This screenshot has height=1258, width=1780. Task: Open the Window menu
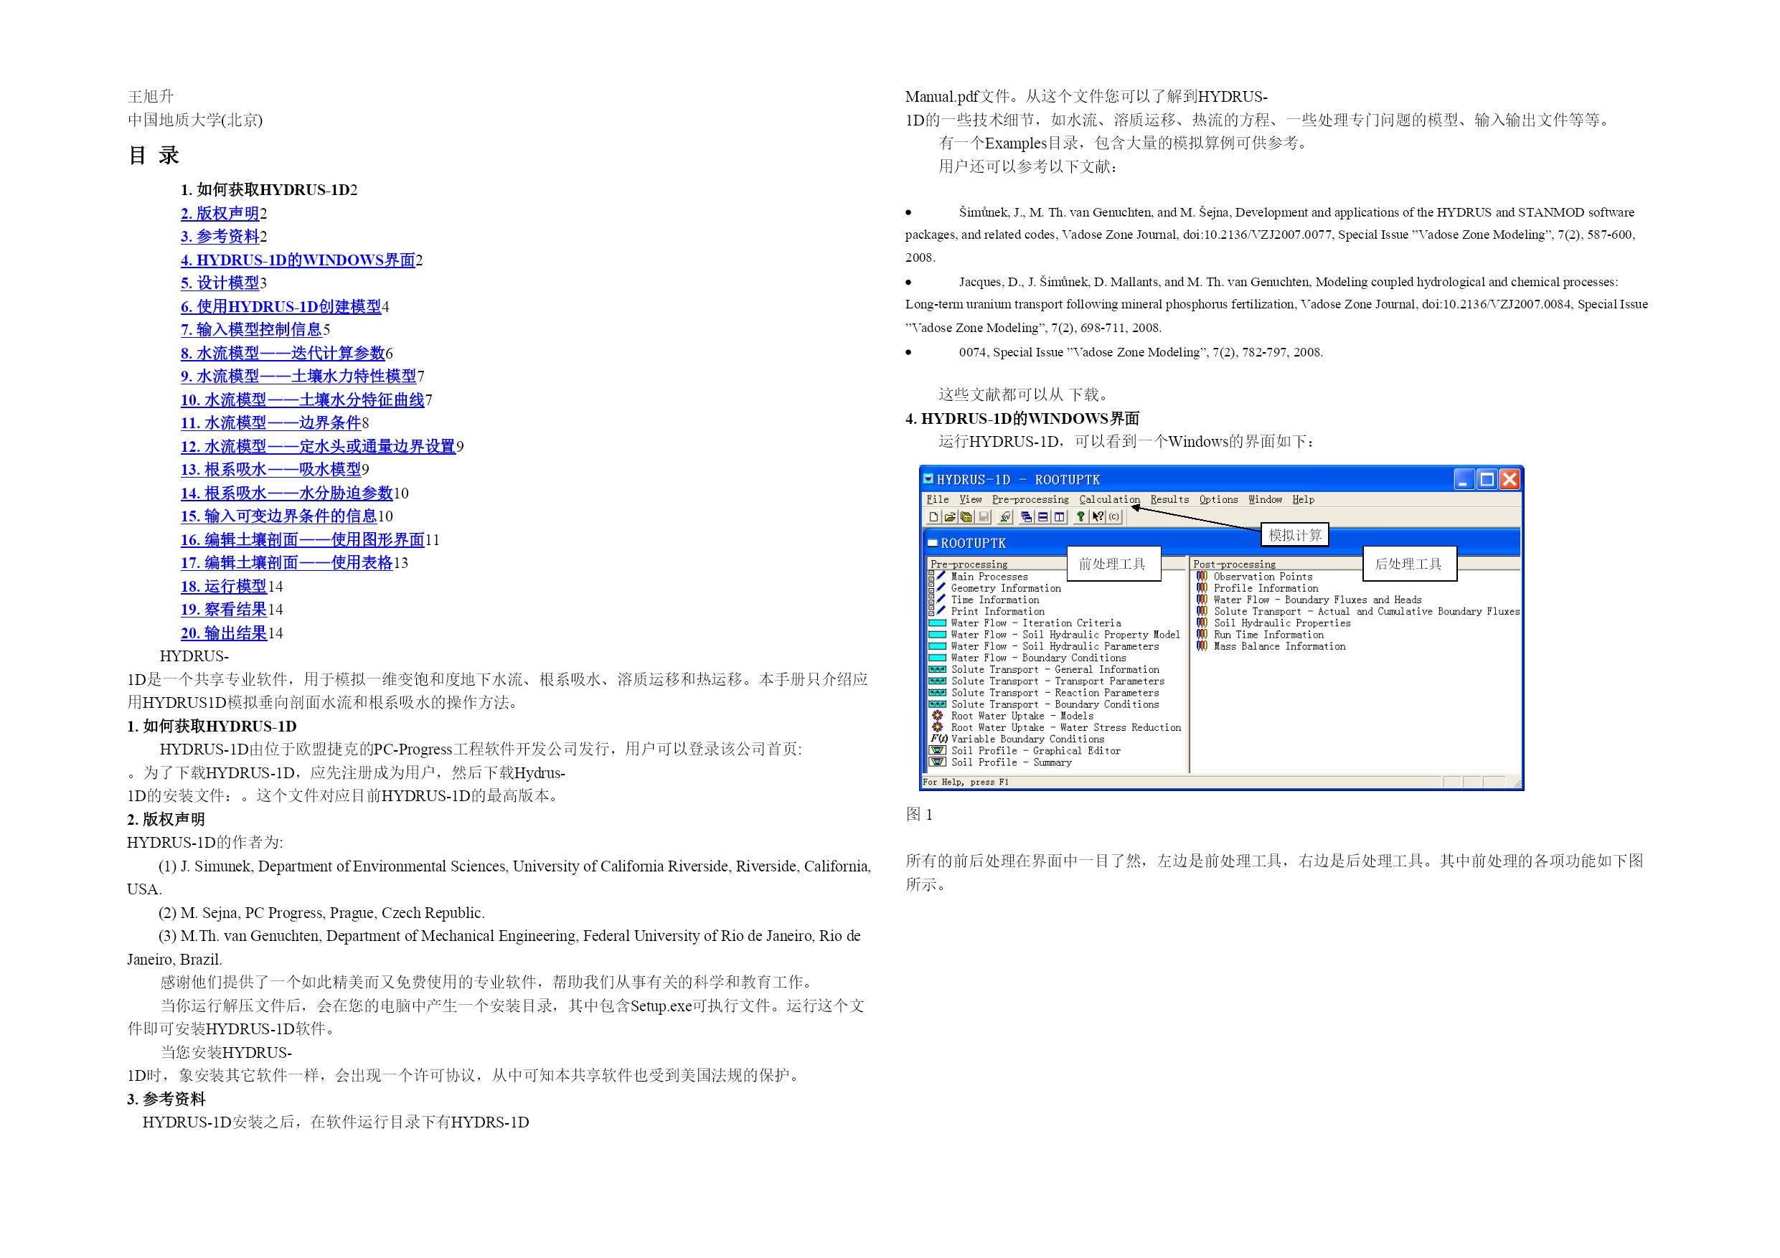click(x=1264, y=499)
